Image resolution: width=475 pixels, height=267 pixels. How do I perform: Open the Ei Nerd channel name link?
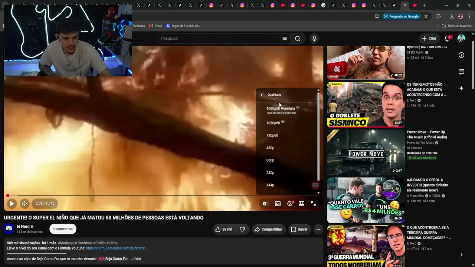[x=23, y=227]
